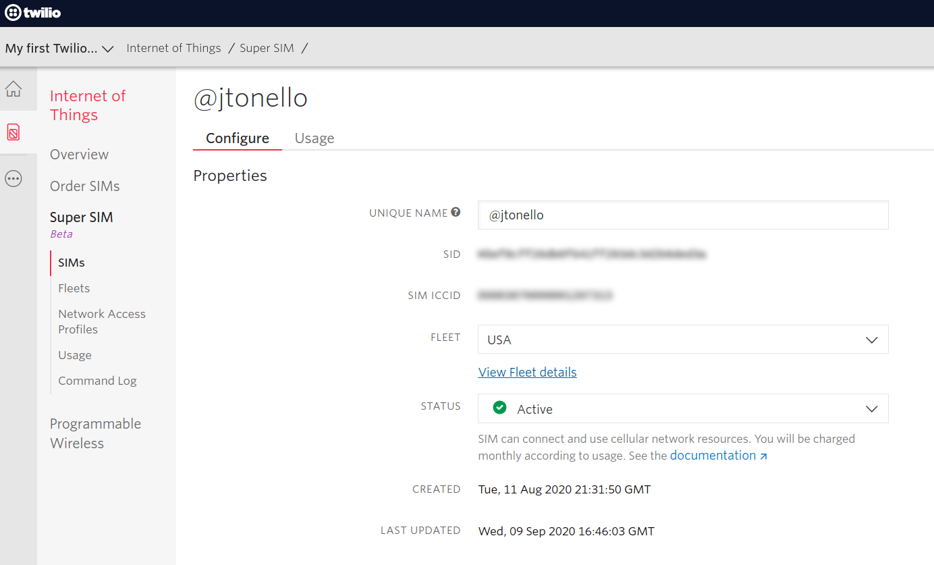Open View Fleet details link
Viewport: 934px width, 565px height.
point(527,373)
